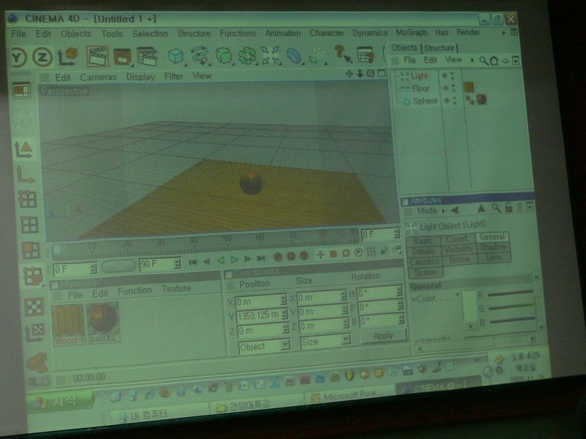Click the Object manager home icon
The height and width of the screenshot is (439, 586).
(494, 61)
